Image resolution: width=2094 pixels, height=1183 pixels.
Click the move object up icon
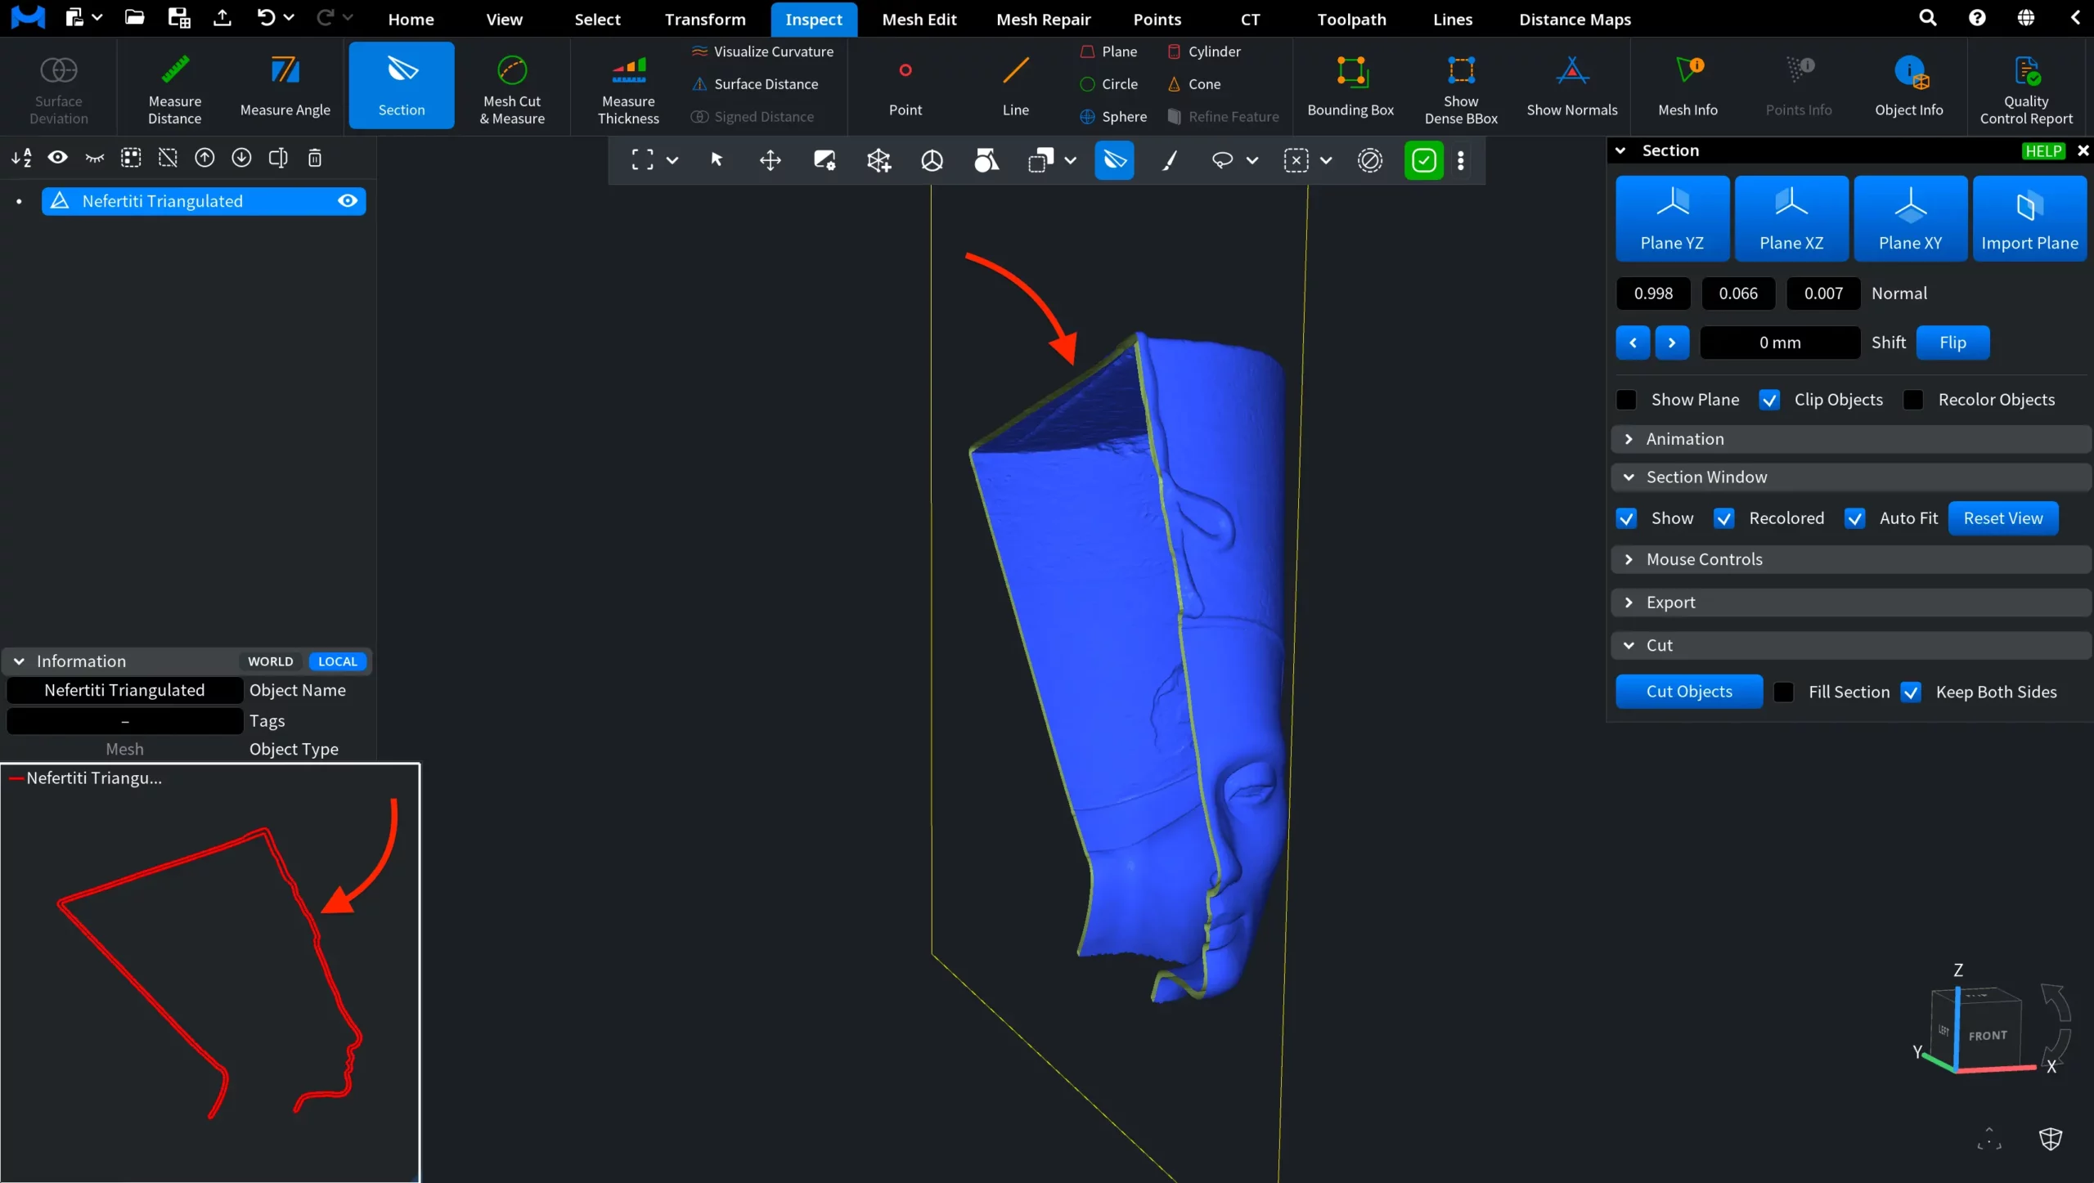point(204,158)
